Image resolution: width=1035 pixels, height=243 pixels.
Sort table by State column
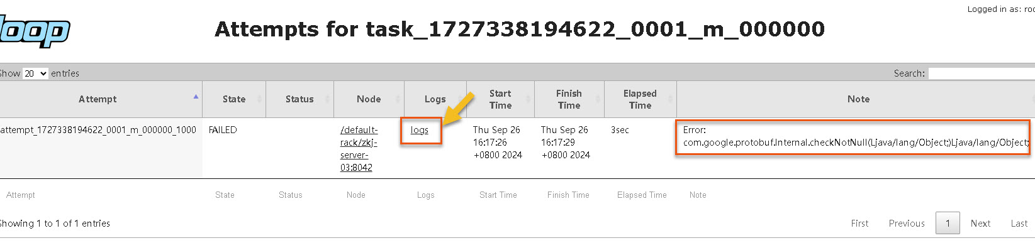pyautogui.click(x=234, y=99)
